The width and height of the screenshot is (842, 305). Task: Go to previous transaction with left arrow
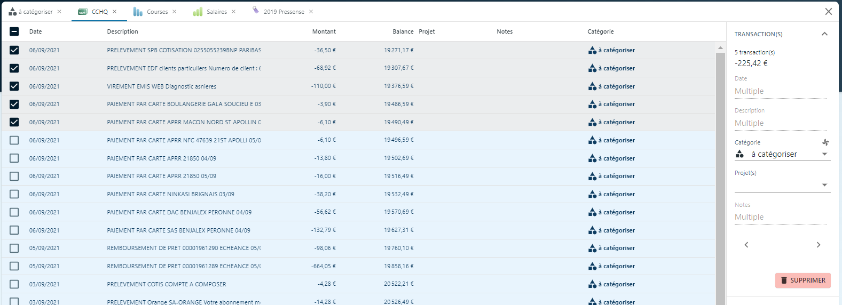point(746,245)
